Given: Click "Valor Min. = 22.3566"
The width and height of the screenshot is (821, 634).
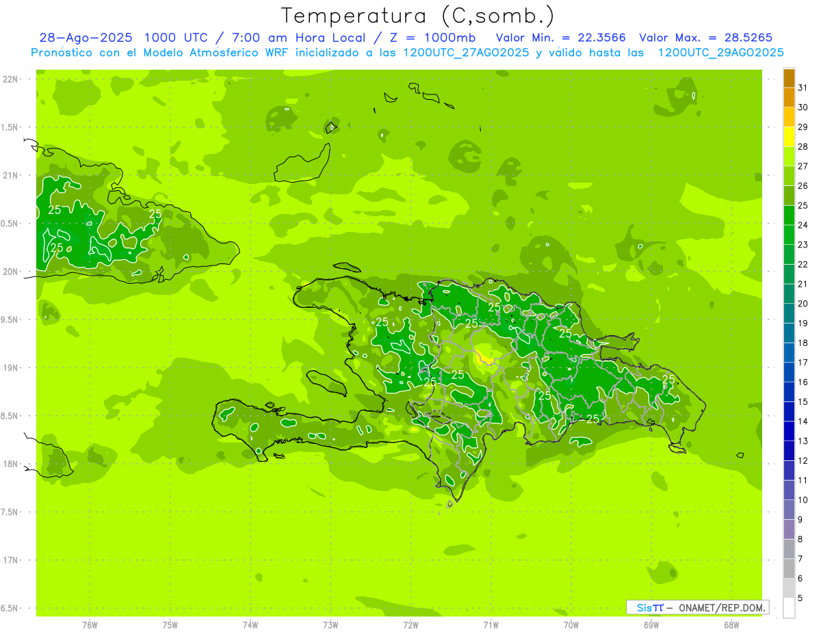Looking at the screenshot, I should click(561, 38).
